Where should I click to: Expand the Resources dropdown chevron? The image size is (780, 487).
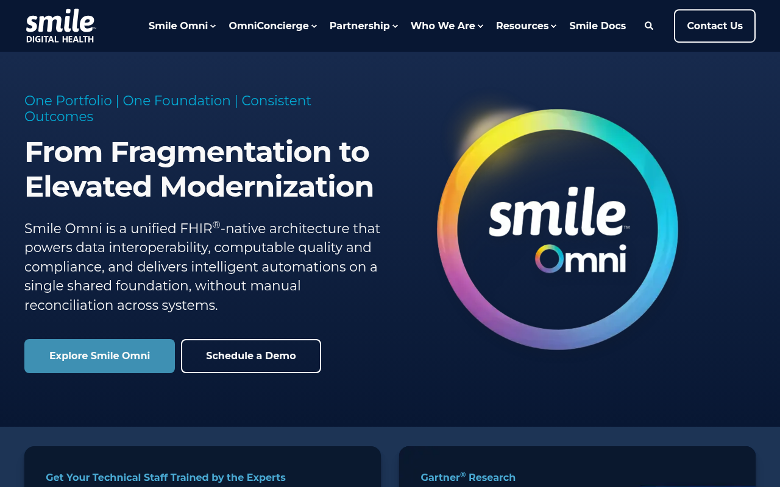point(554,26)
